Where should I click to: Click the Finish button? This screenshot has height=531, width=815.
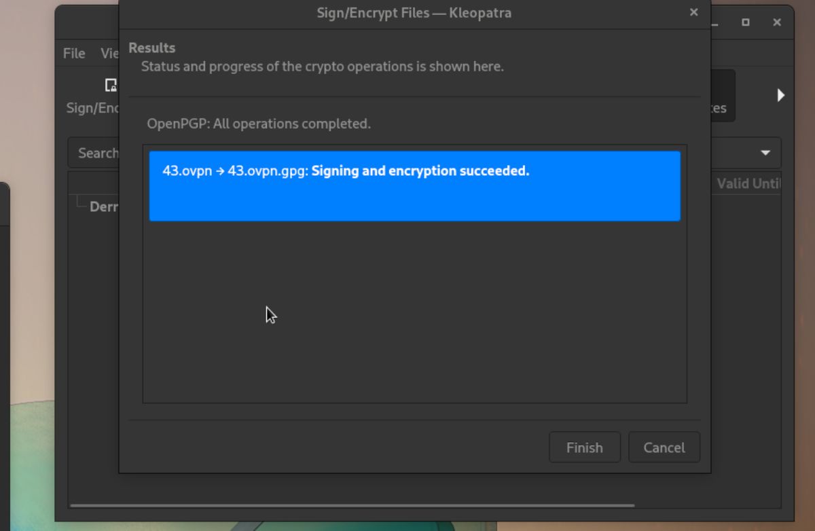click(585, 447)
